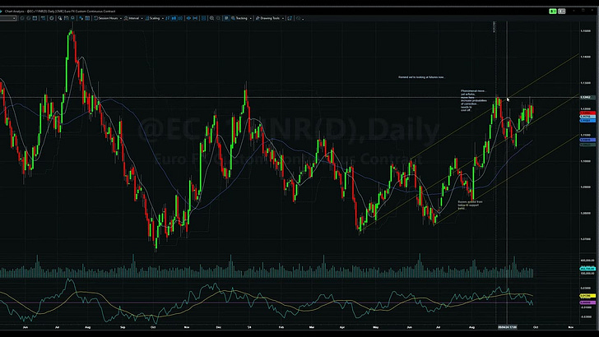Click the zoom out magnifier icon
The height and width of the screenshot is (337, 599).
[218, 18]
